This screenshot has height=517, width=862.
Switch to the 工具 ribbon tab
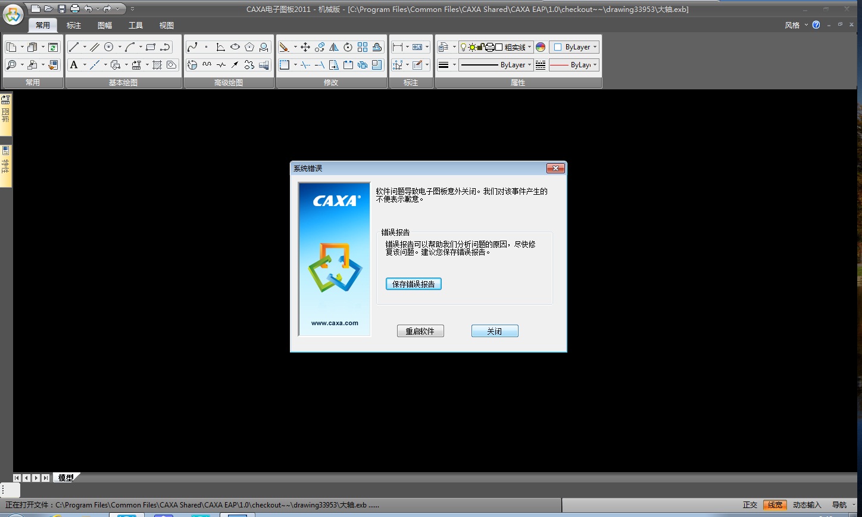(136, 25)
